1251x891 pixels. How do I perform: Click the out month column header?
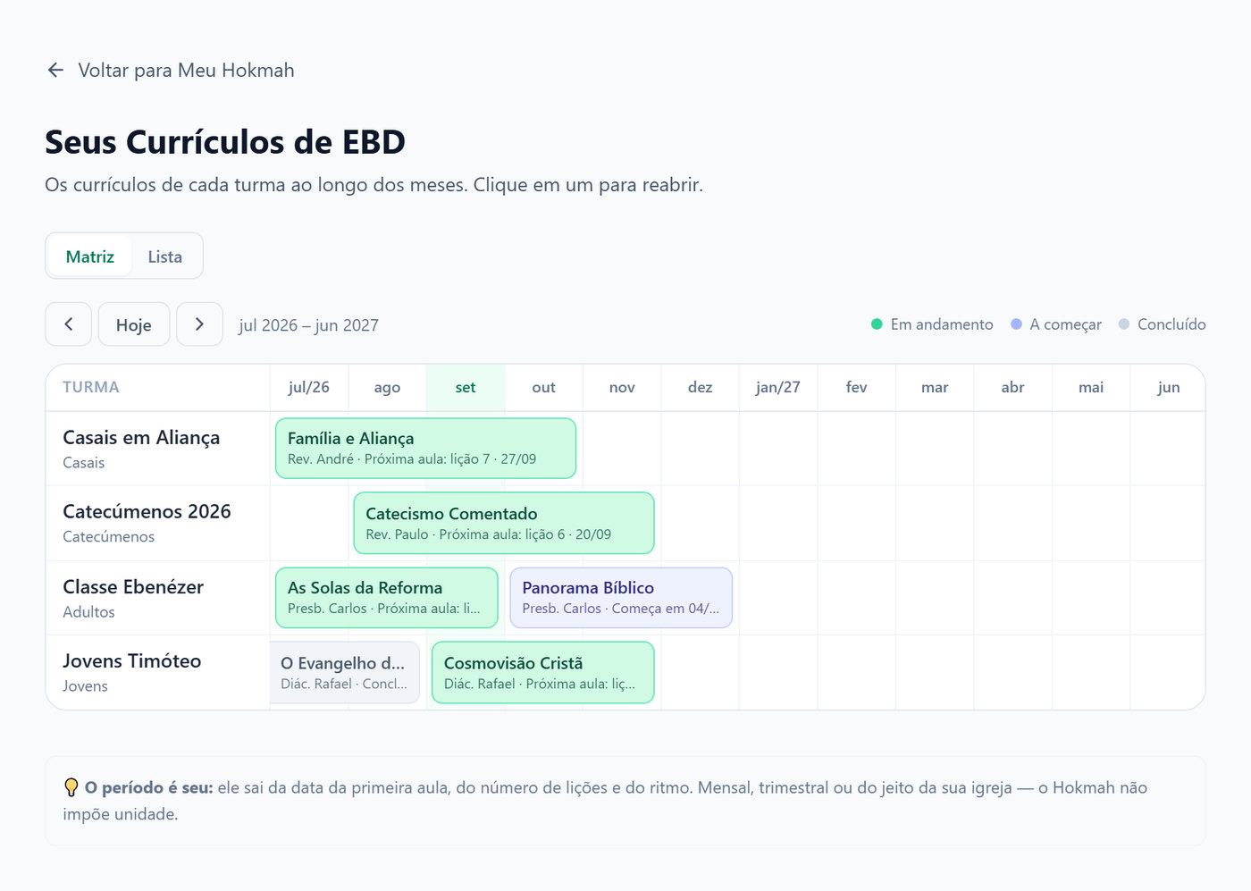click(543, 388)
